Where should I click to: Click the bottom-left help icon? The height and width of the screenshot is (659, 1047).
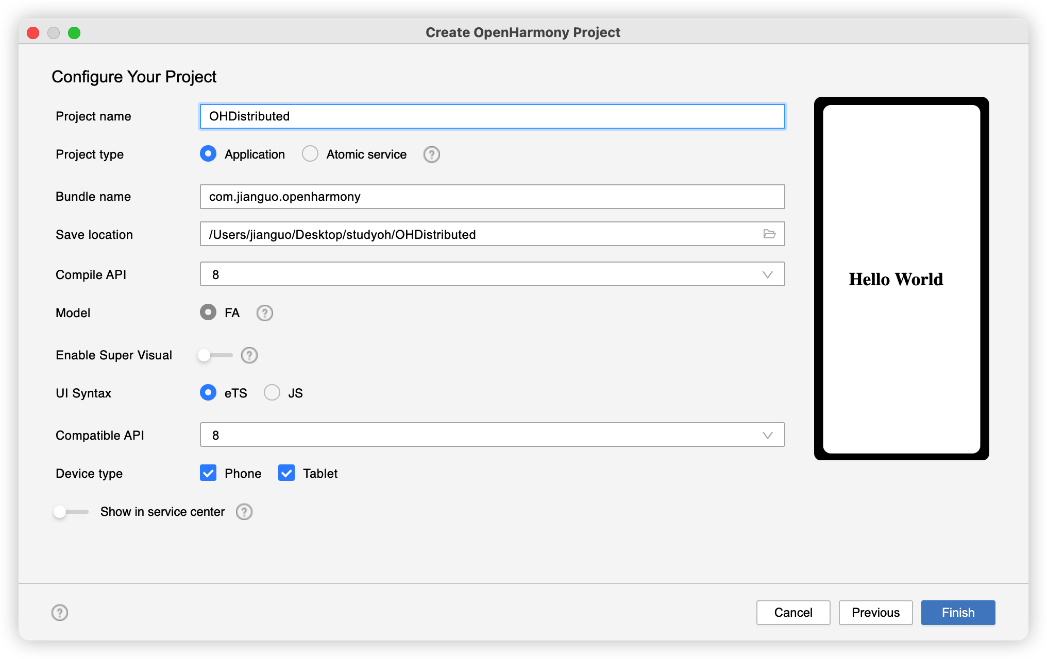pos(60,611)
